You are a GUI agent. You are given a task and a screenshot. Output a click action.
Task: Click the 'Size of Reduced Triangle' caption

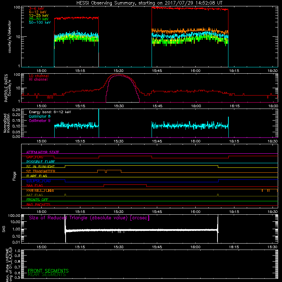89,218
